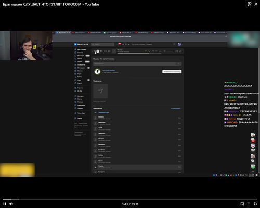Viewport: 260px width, 208px height.
Task: Open the Windows notification center icon
Action: [x=257, y=175]
